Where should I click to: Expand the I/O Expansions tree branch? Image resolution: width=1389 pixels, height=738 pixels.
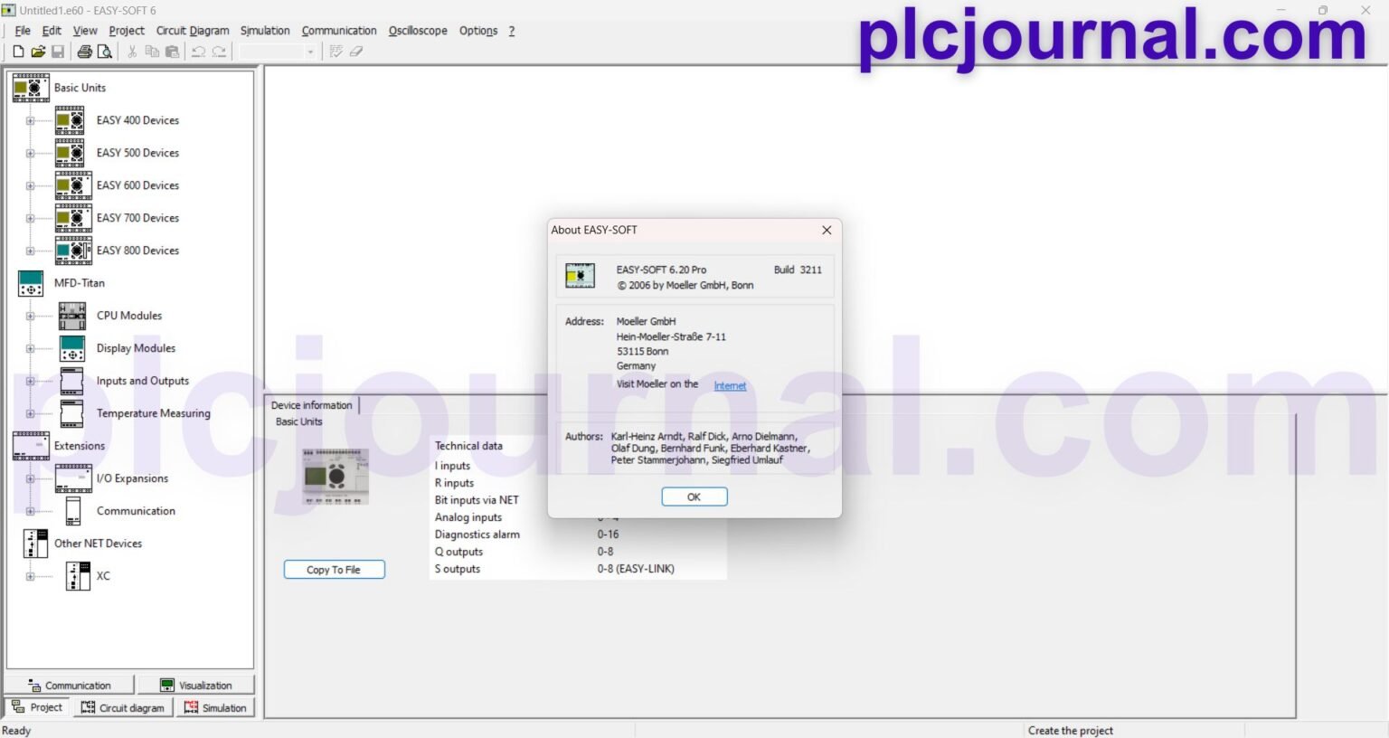(x=30, y=478)
